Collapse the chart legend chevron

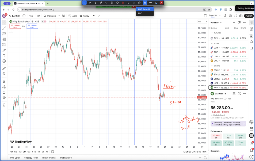coord(11,31)
